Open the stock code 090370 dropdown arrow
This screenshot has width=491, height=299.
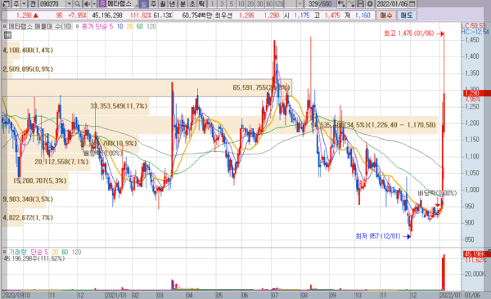pyautogui.click(x=70, y=4)
